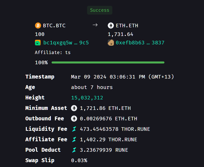This screenshot has width=204, height=167.
Task: Click the input amount 100
Action: click(40, 34)
